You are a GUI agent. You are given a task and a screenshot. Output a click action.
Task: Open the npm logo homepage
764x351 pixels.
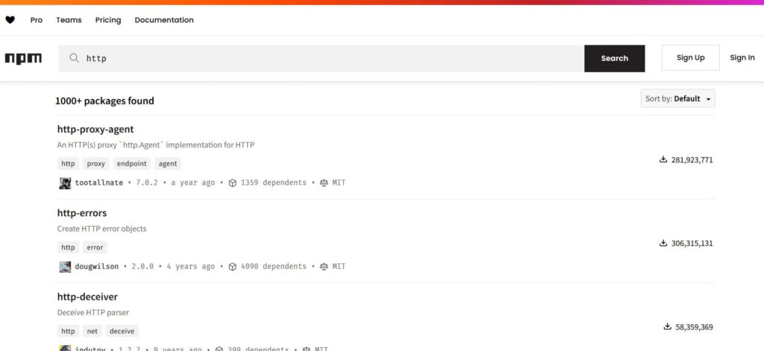click(x=23, y=58)
